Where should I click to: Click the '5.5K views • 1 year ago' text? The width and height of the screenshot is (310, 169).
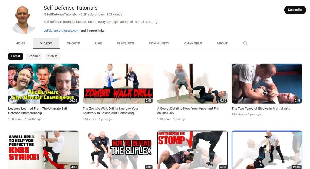click(x=97, y=119)
